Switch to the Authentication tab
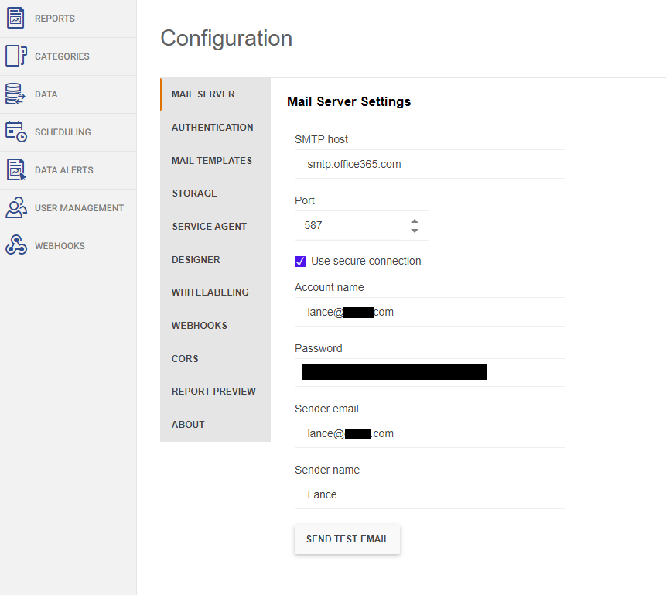666x595 pixels. coord(212,127)
